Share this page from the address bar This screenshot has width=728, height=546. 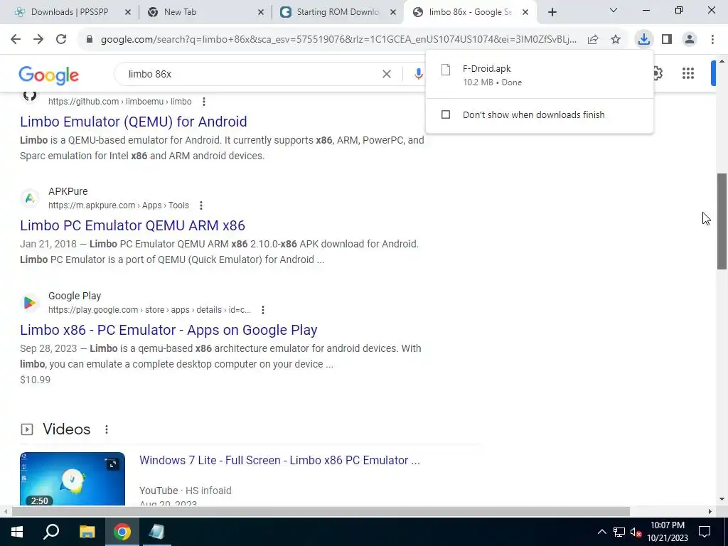[x=593, y=40]
